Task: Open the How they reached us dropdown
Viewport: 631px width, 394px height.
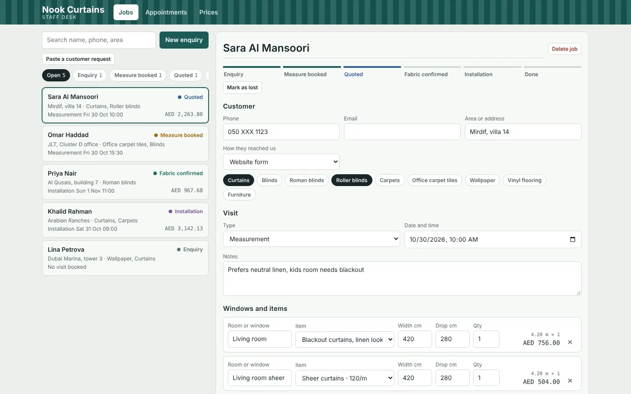Action: (x=281, y=162)
